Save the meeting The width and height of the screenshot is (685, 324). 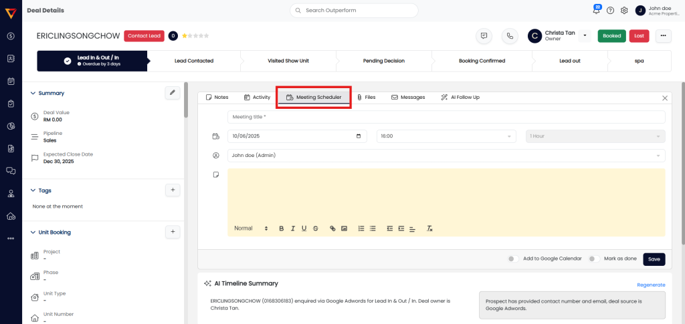pyautogui.click(x=654, y=259)
